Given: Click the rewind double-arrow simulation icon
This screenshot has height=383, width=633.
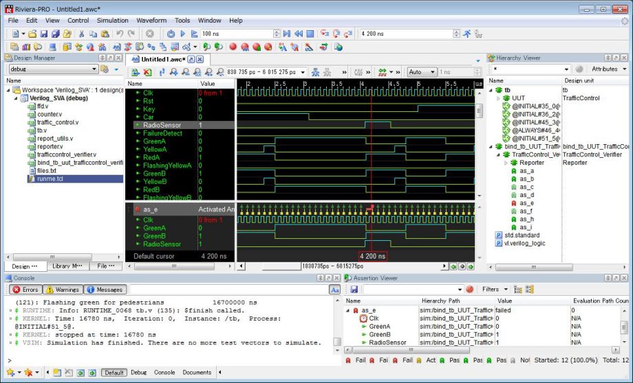Looking at the screenshot, I should 299,34.
